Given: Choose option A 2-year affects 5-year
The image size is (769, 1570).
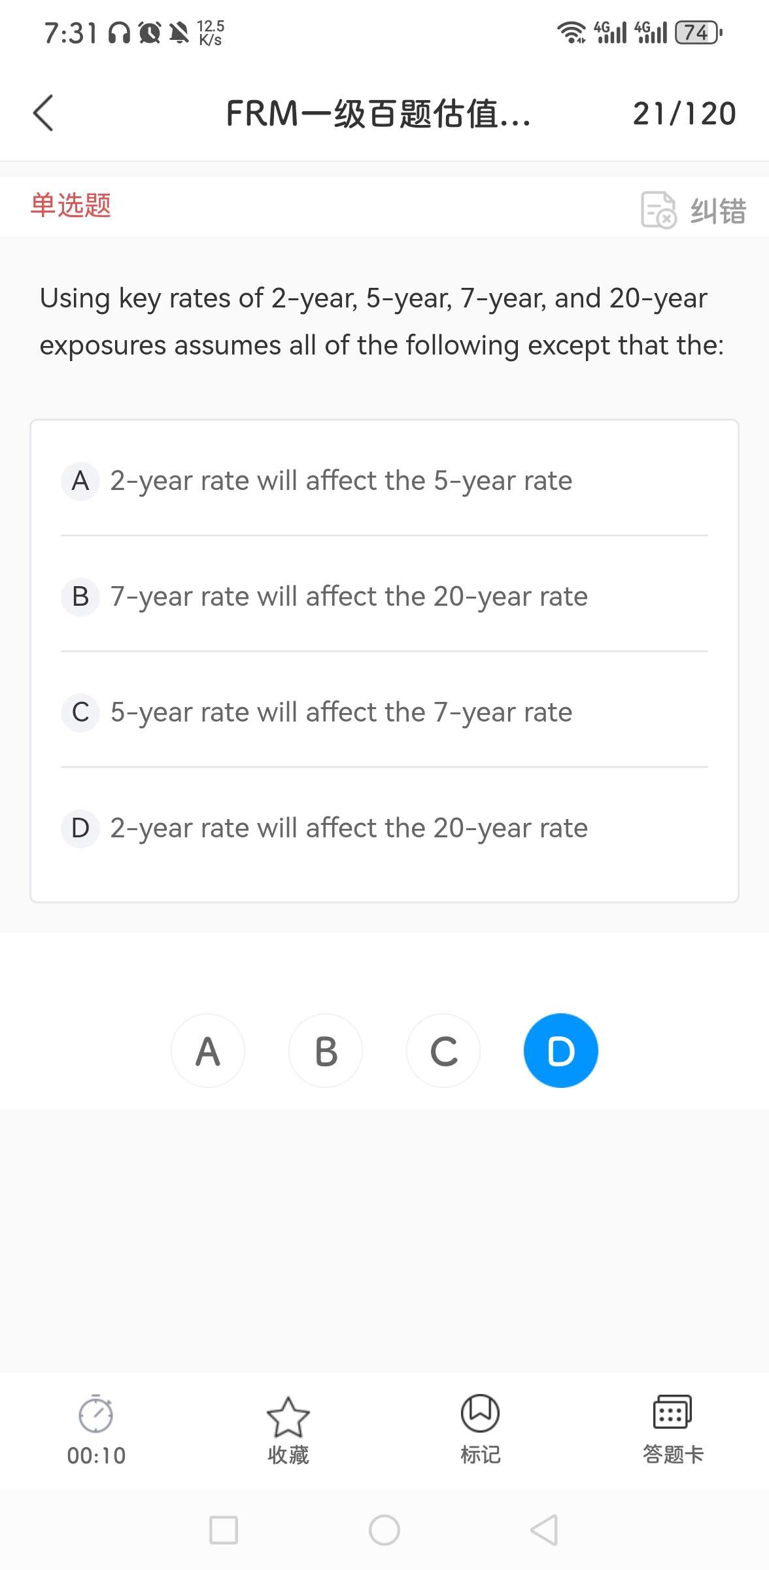Looking at the screenshot, I should 340,481.
